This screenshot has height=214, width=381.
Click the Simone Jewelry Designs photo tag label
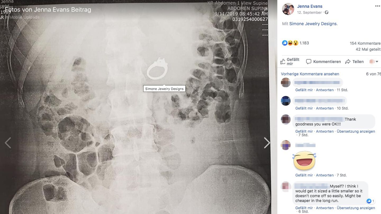[x=164, y=89]
